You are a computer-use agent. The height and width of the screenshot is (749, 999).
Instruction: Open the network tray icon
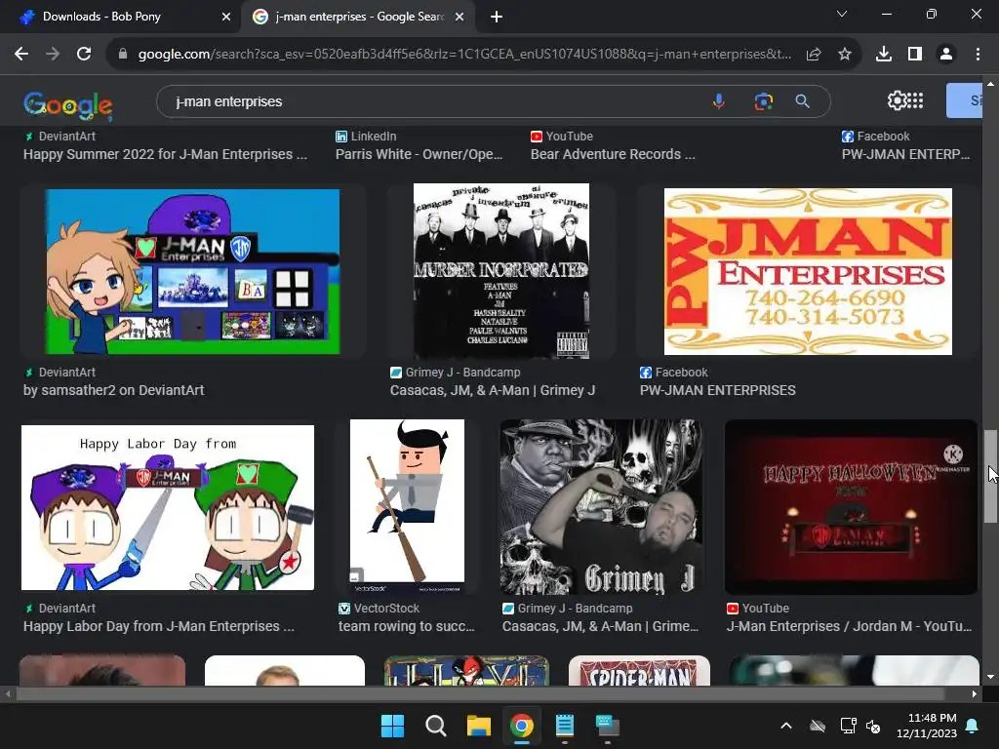848,726
